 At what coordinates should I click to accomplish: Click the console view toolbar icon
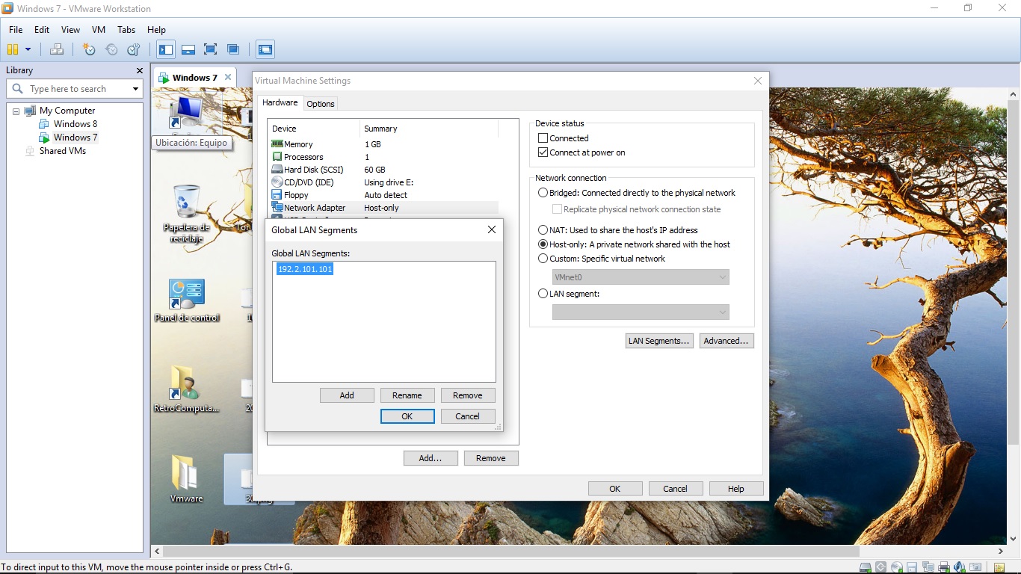[x=265, y=49]
